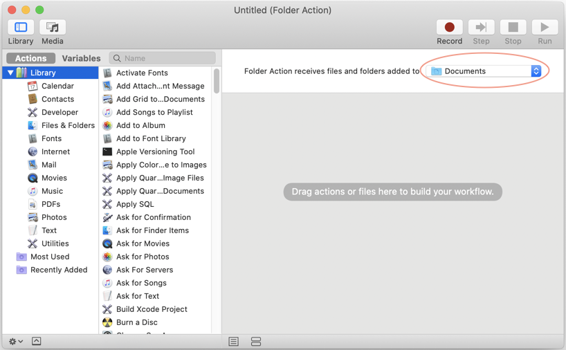Select the Movies category icon
This screenshot has height=350, width=566.
[33, 178]
